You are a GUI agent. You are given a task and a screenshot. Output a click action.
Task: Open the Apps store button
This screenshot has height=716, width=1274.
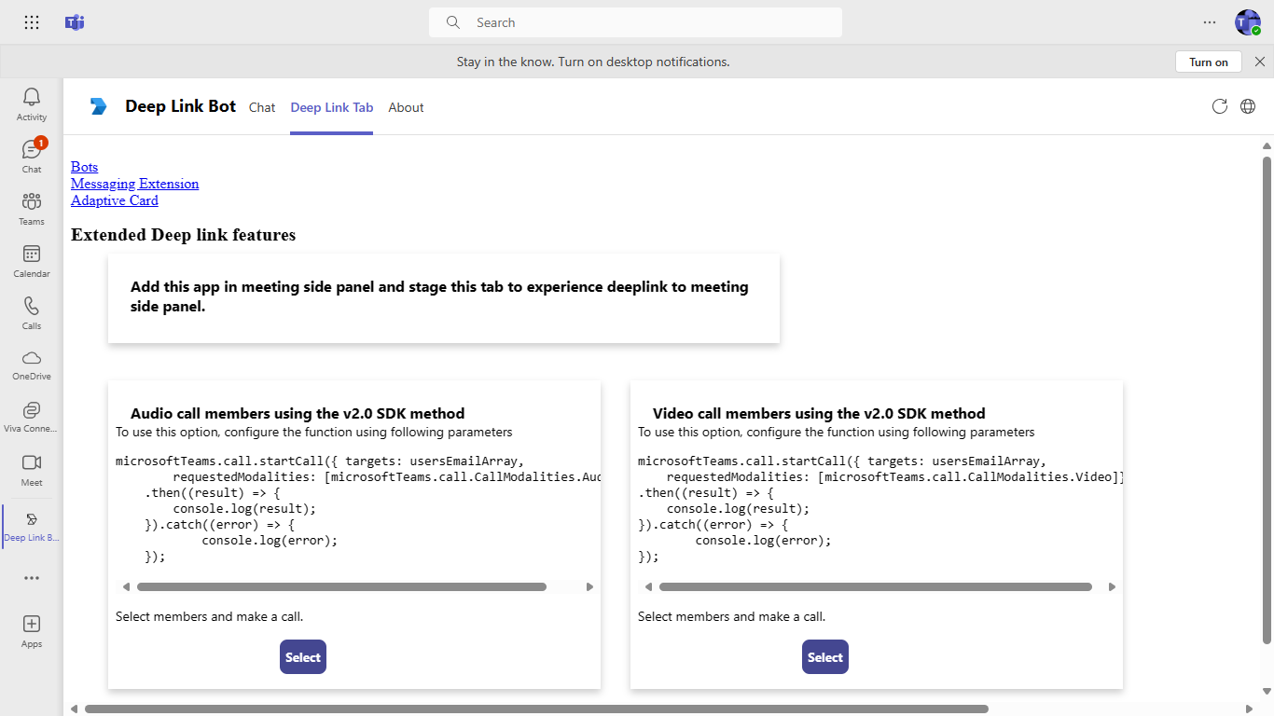coord(32,631)
